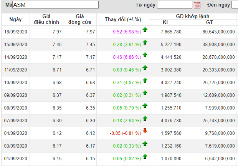Select the date cell 03/09/2020
The image size is (238, 166).
(16, 146)
